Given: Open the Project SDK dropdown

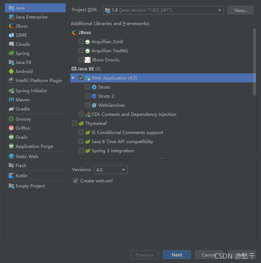Looking at the screenshot, I should 163,10.
